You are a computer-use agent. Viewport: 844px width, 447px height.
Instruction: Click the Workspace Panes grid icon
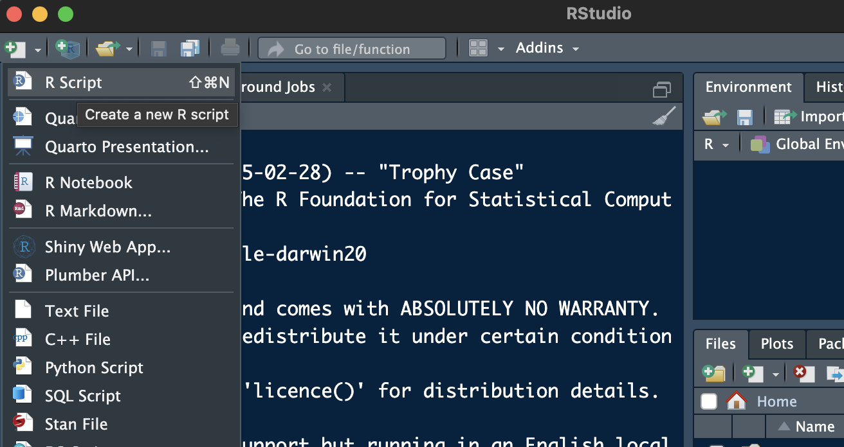point(478,48)
